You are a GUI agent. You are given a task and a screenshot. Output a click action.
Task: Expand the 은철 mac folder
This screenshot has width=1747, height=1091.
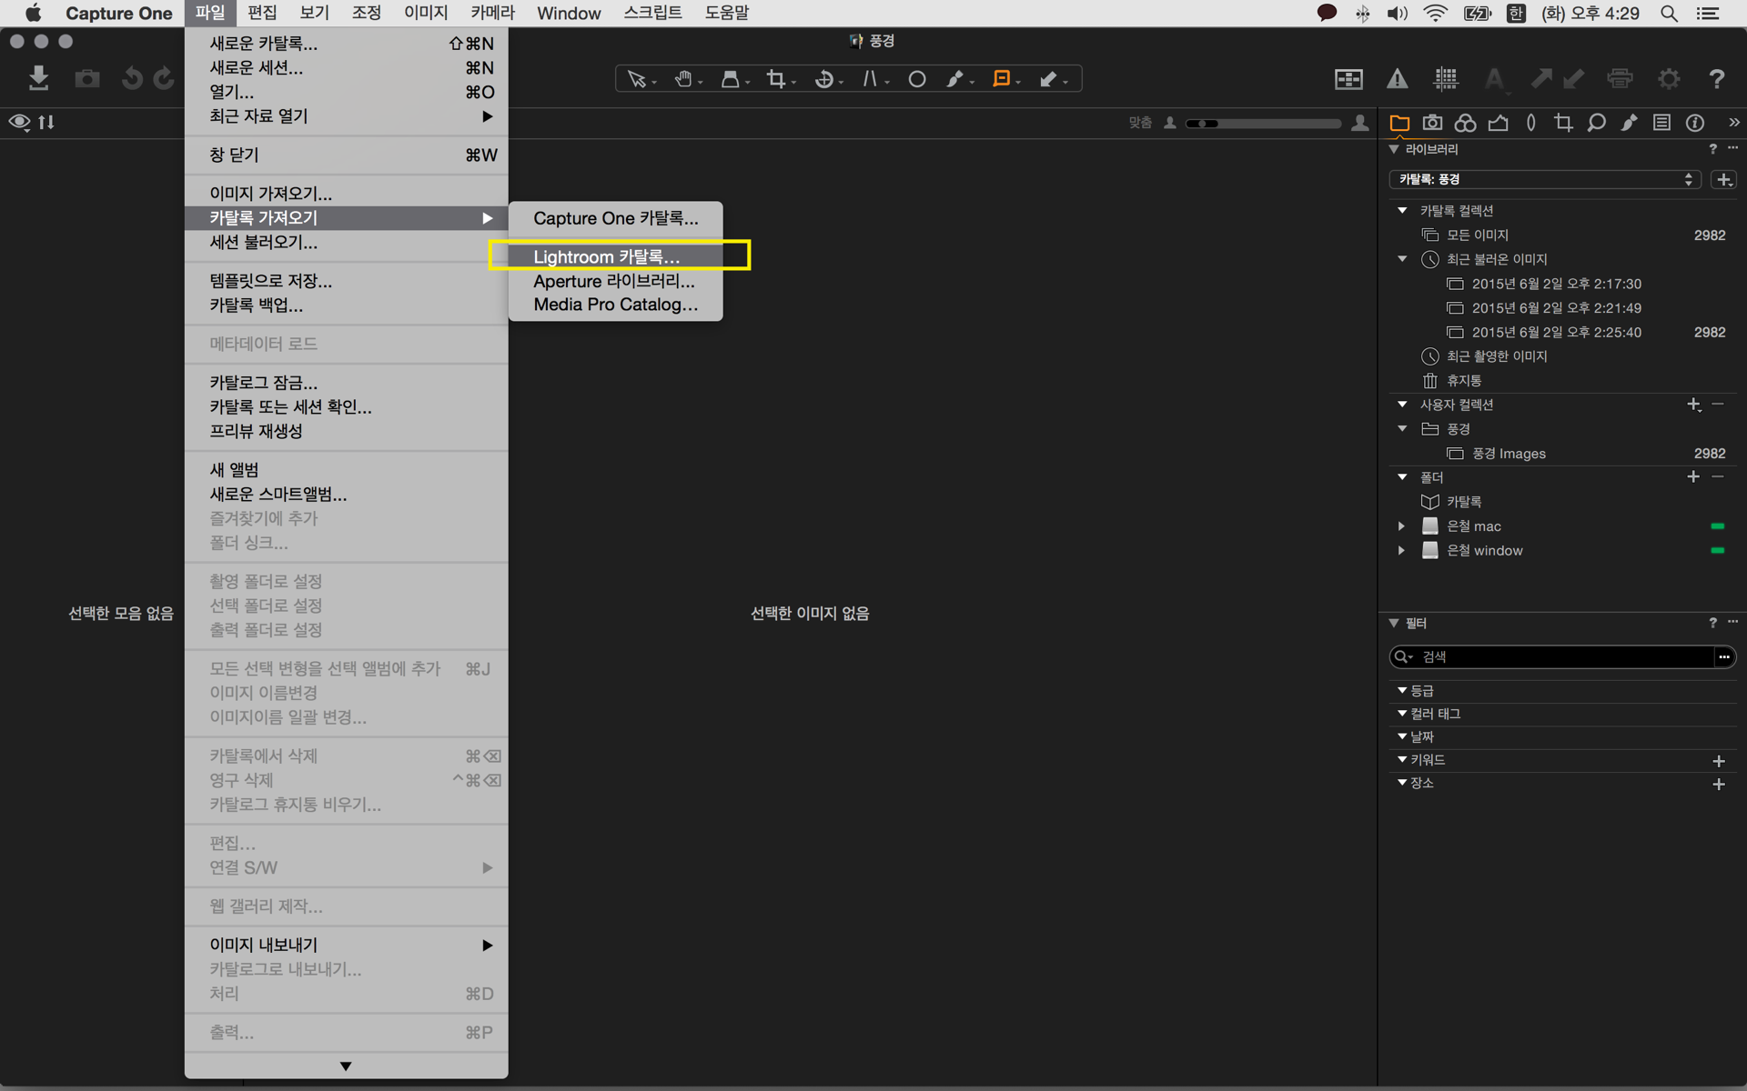[1401, 526]
